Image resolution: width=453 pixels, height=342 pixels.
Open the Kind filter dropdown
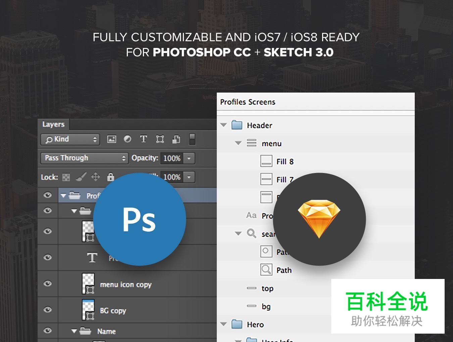click(69, 139)
